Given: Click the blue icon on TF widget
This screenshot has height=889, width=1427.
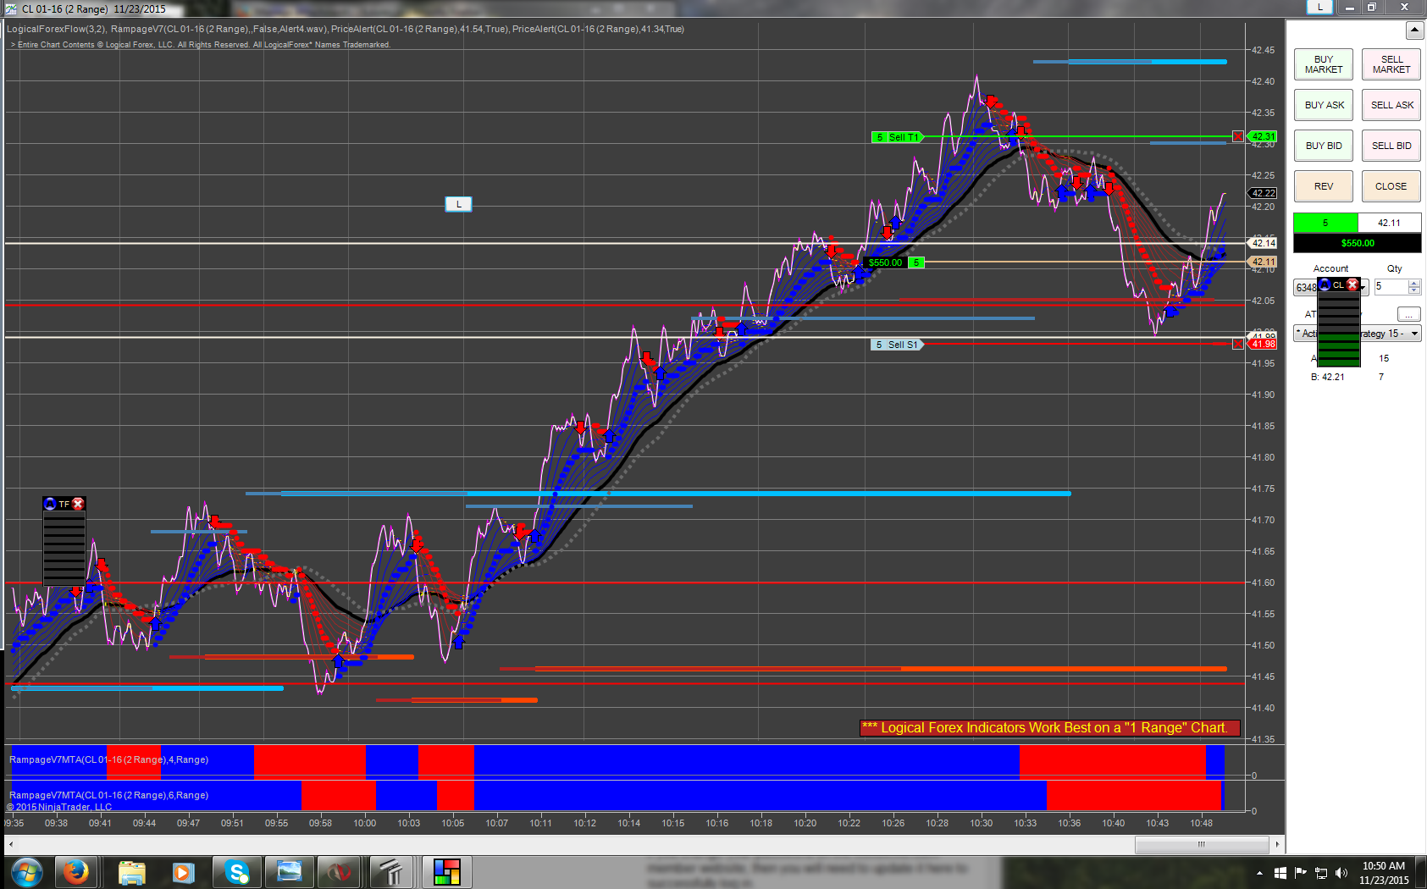Looking at the screenshot, I should [x=50, y=504].
